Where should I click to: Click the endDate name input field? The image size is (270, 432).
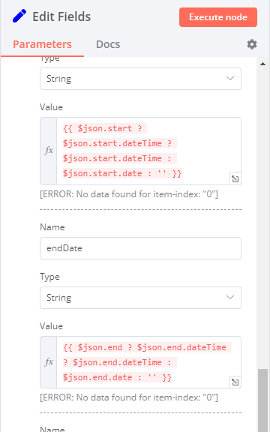[140, 248]
